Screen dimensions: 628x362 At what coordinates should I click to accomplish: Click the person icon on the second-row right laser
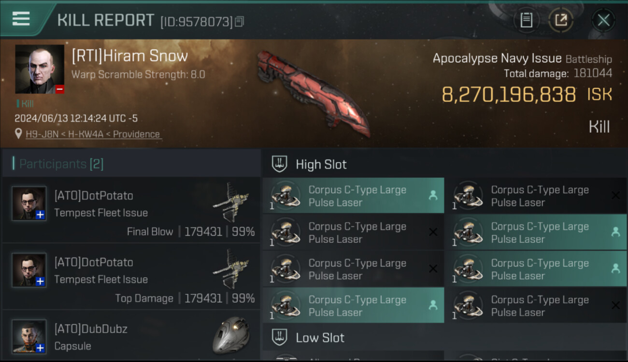[x=615, y=232]
